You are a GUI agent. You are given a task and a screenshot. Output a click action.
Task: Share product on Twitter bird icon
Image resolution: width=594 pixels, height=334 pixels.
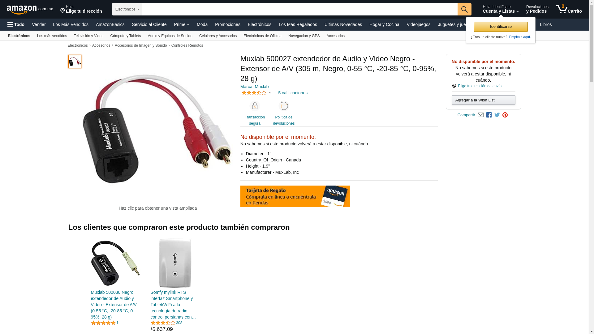pos(497,115)
